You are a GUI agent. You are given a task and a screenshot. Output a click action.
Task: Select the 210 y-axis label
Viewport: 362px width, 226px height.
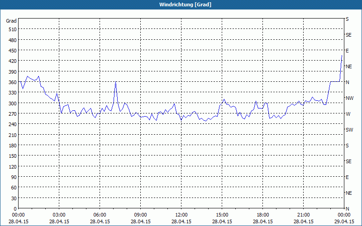point(13,135)
